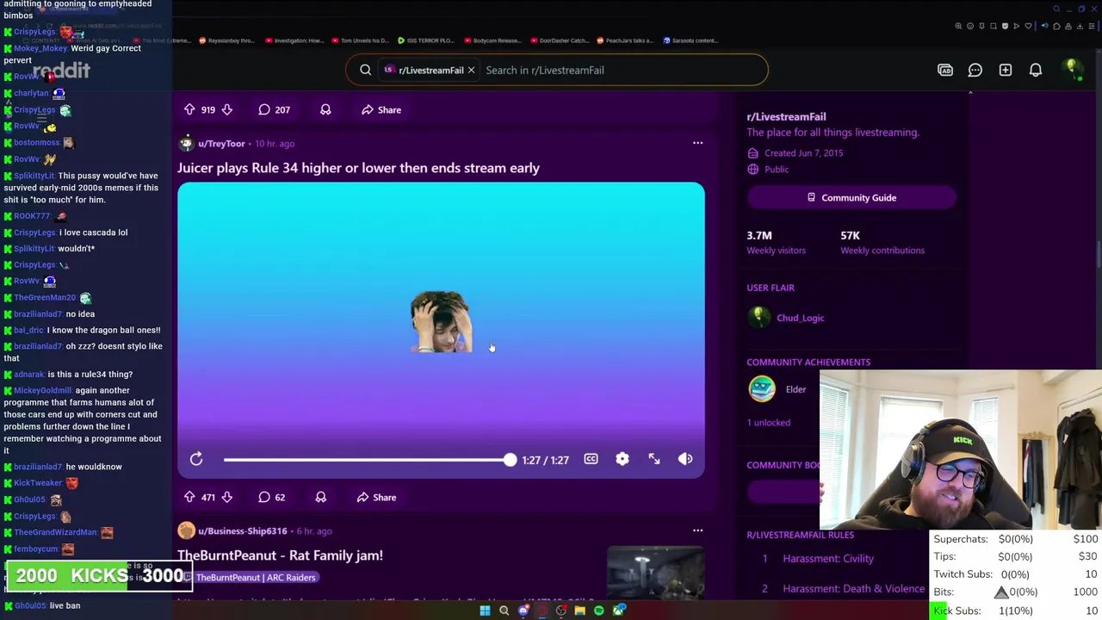Open TheBurntPeanut Rat Family jam post
This screenshot has width=1102, height=620.
pyautogui.click(x=280, y=555)
